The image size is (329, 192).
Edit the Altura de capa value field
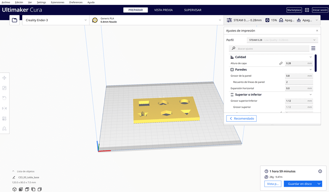(299, 63)
